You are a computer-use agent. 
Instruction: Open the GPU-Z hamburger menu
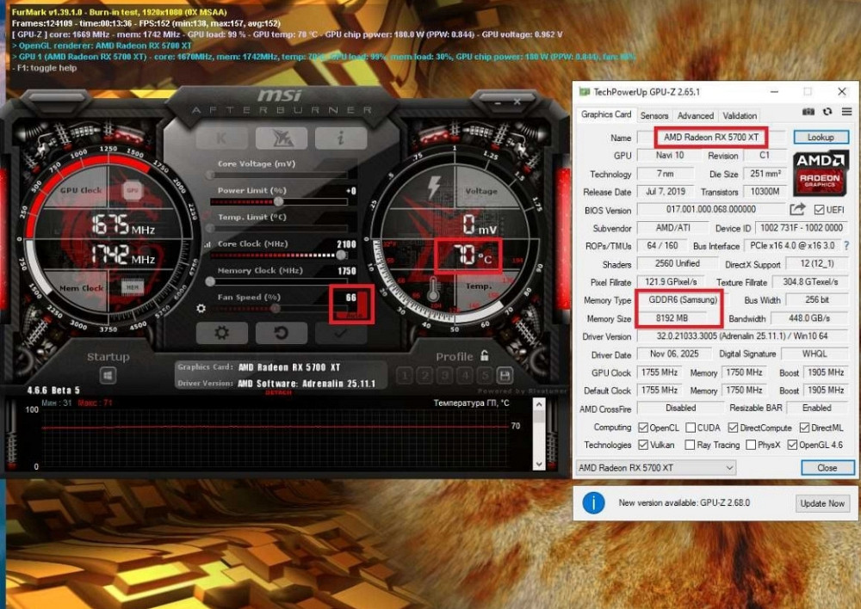click(x=847, y=112)
